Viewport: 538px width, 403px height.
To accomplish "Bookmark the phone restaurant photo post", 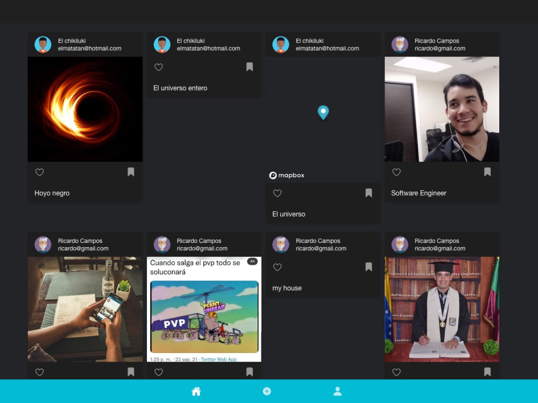I will point(131,372).
